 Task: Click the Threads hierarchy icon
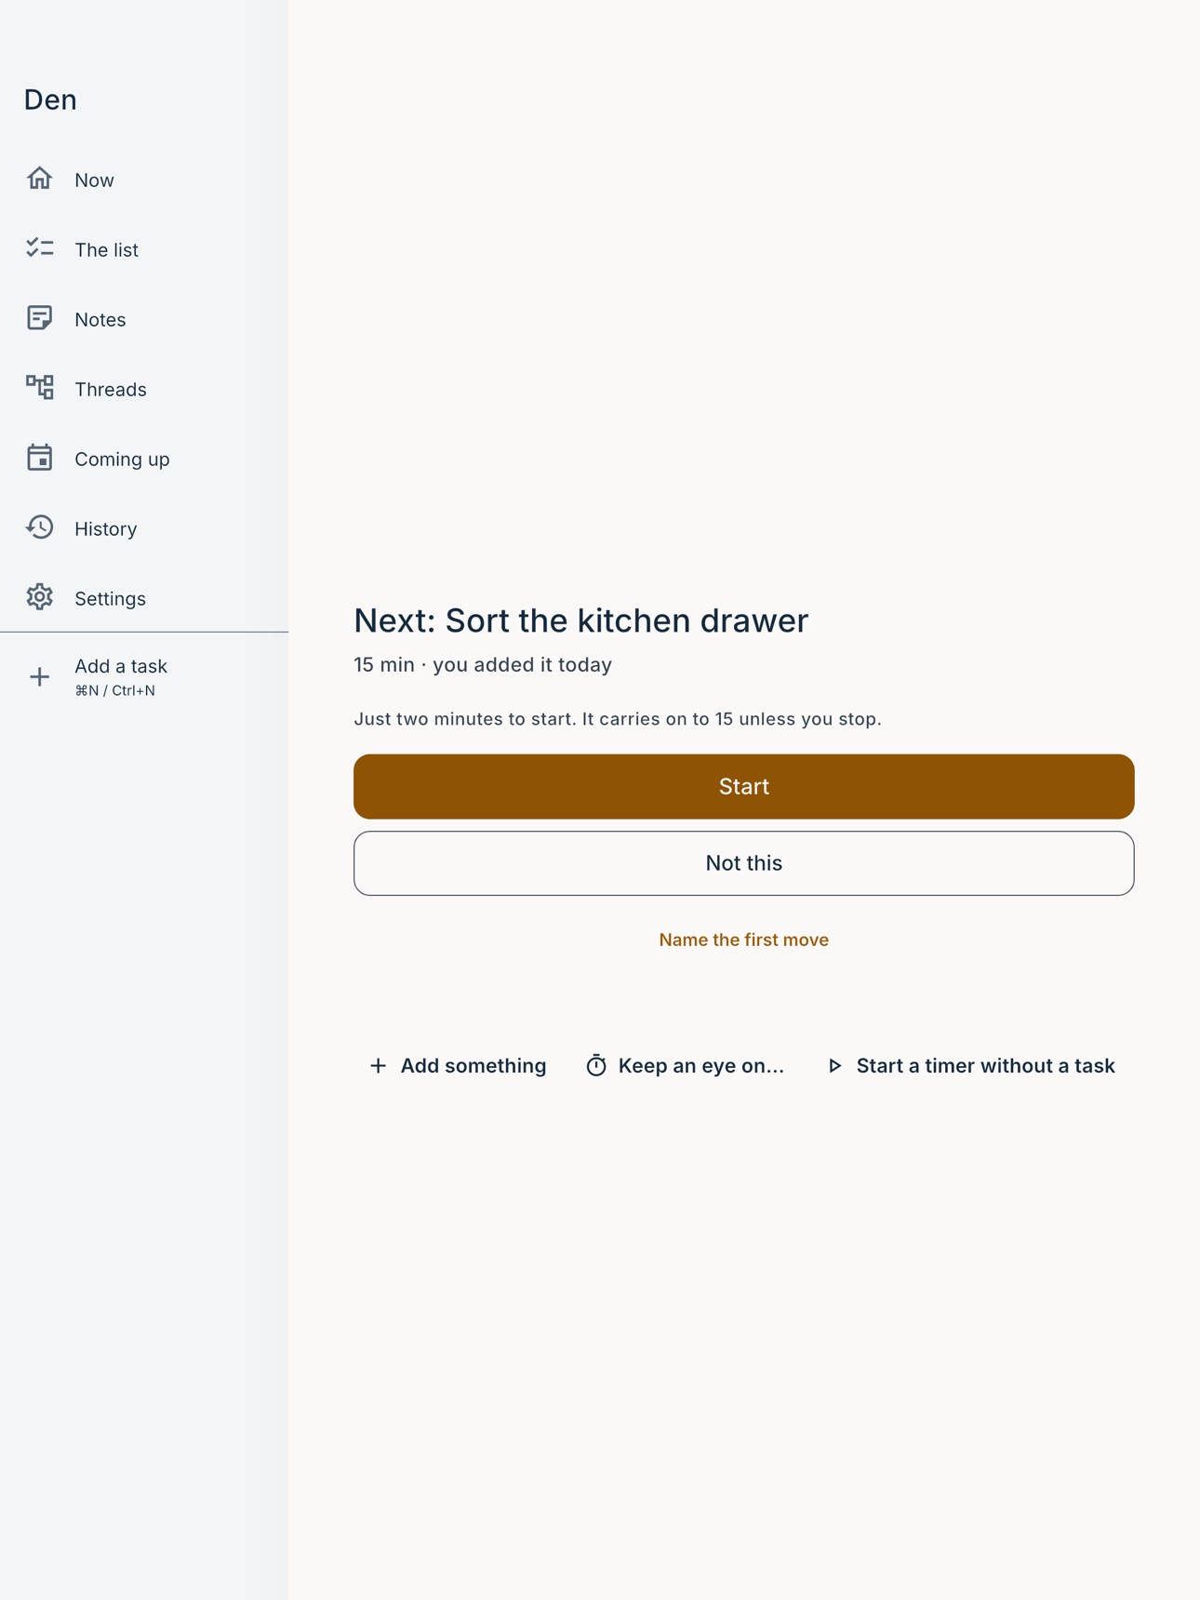pos(39,388)
